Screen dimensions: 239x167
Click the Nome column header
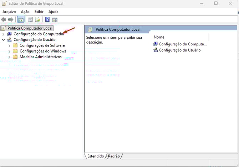pyautogui.click(x=159, y=37)
